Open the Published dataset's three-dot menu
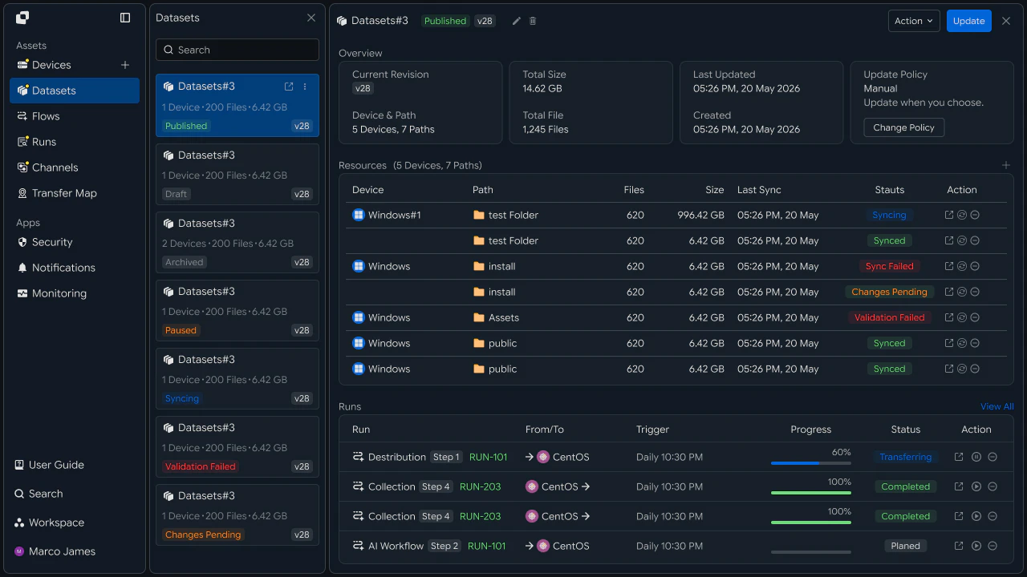Viewport: 1027px width, 577px height. 305,87
